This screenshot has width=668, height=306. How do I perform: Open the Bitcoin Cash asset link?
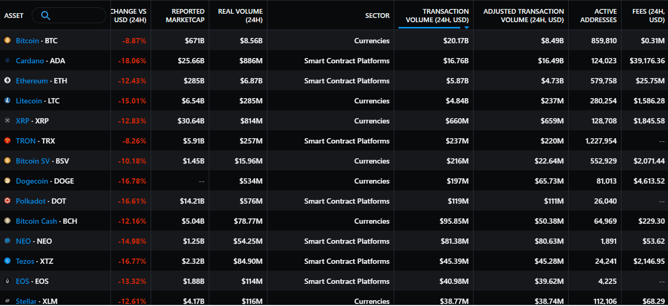36,221
